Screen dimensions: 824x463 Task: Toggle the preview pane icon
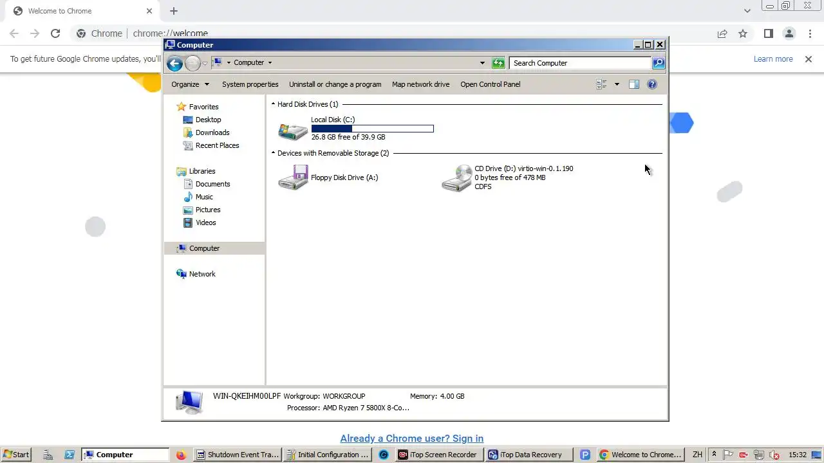[634, 84]
